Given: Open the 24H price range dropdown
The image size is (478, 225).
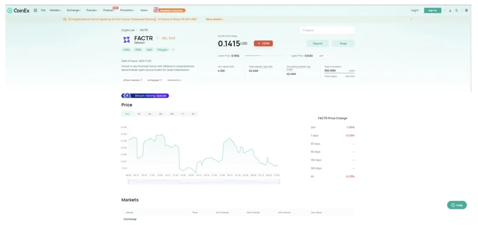Looking at the screenshot, I should coord(324,56).
